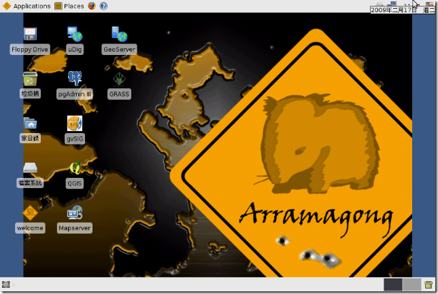
Task: Click the QGIS label text
Action: [x=75, y=183]
